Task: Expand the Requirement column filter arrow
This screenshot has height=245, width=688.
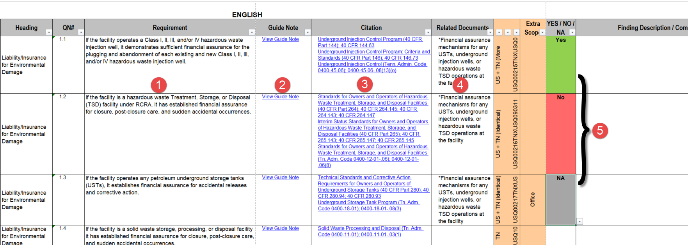Action: tap(252, 32)
